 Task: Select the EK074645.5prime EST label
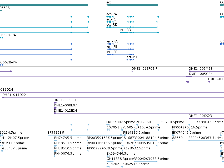186,133
